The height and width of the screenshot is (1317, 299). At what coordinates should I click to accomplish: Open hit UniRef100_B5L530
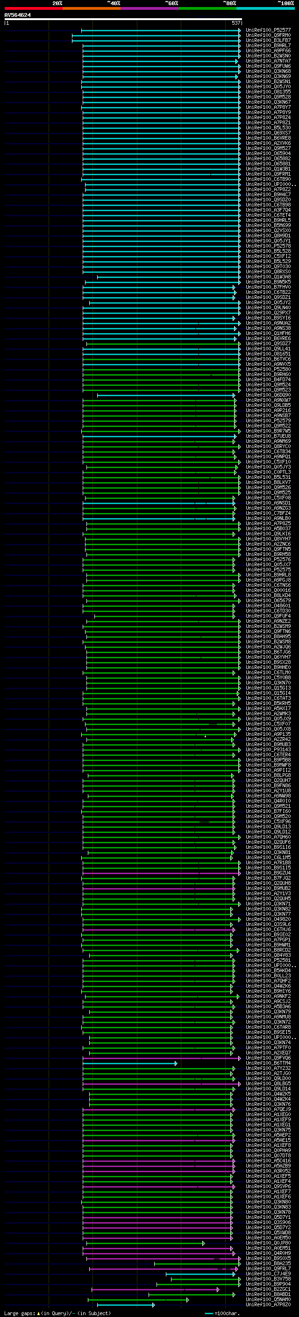(268, 128)
